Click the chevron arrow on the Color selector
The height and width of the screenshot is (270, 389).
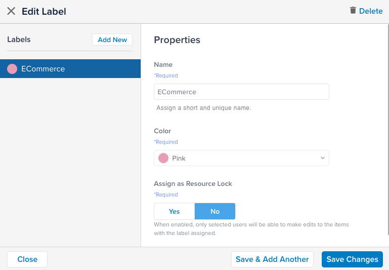click(x=323, y=158)
